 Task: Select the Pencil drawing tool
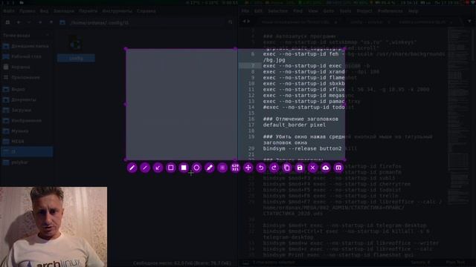coord(132,168)
